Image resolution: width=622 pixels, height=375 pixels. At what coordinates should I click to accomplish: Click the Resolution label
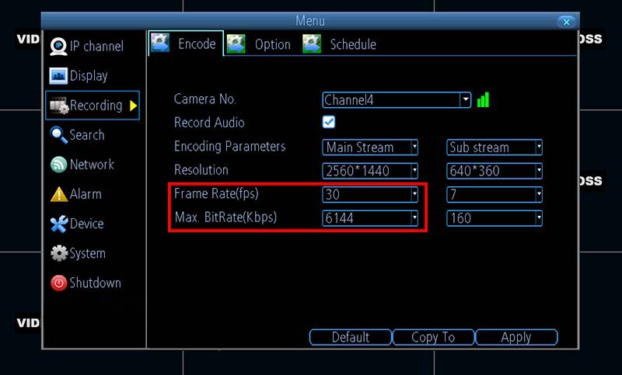point(201,170)
